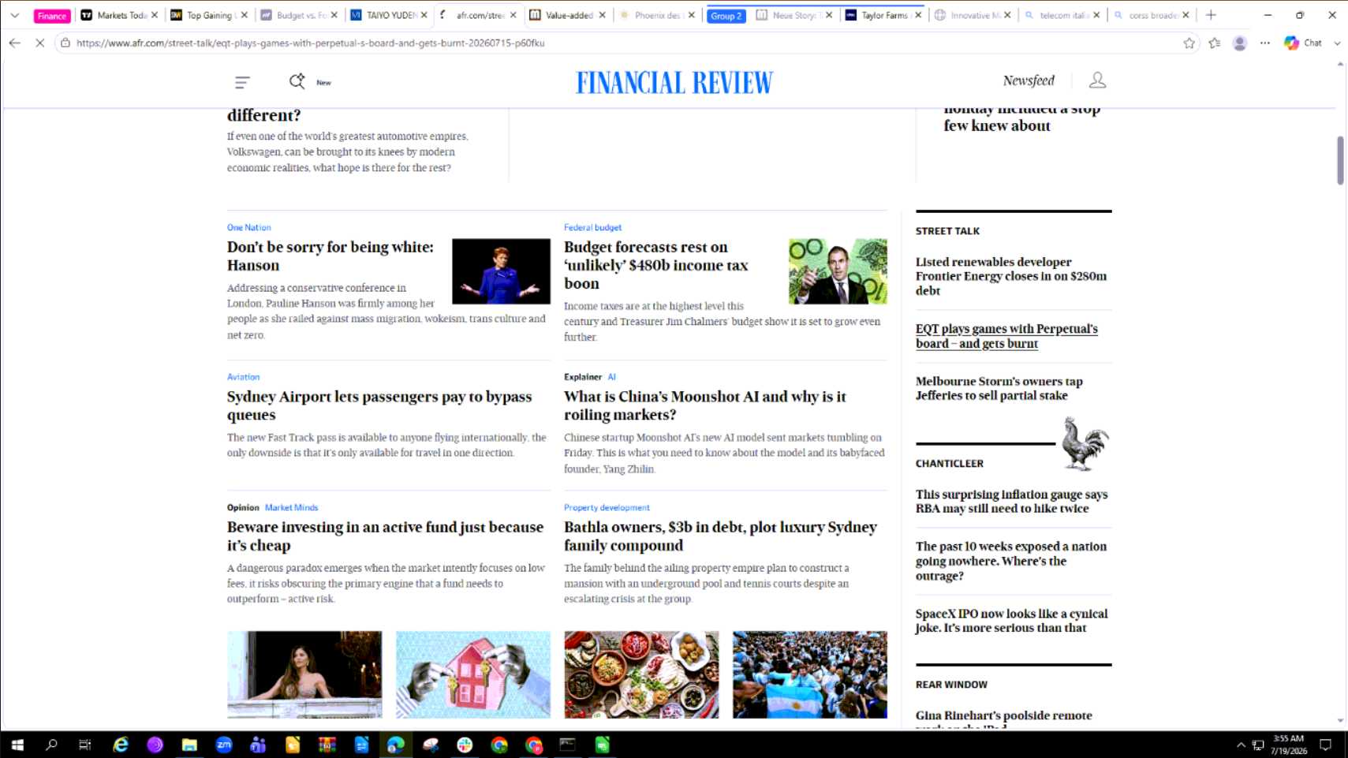This screenshot has height=758, width=1348.
Task: Open the browser Favorites list
Action: [1215, 43]
